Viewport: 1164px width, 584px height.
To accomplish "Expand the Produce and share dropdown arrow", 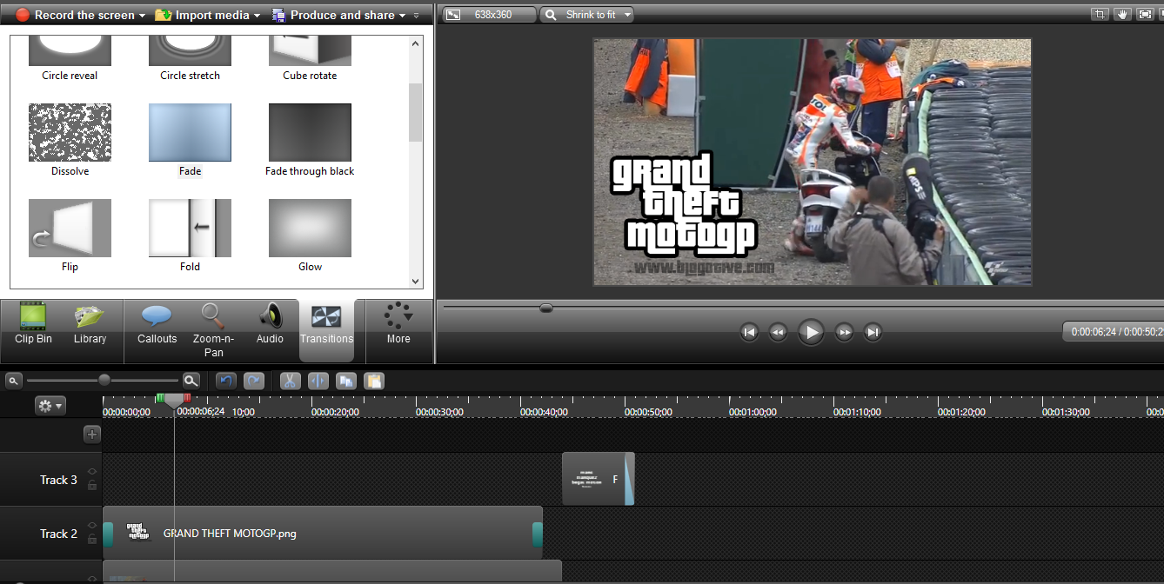I will click(x=402, y=16).
